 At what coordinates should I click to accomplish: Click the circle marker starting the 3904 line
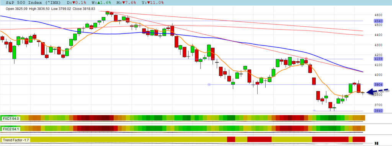[x=209, y=85]
